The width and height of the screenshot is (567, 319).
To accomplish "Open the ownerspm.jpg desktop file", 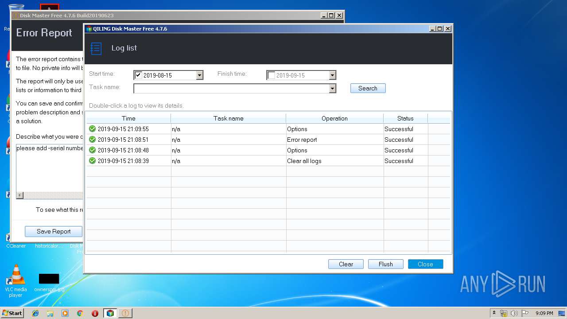I will tap(49, 282).
